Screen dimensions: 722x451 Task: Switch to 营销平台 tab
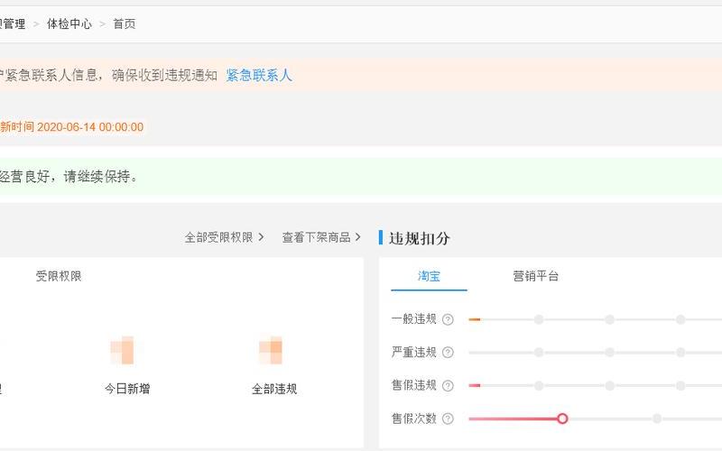click(x=535, y=276)
